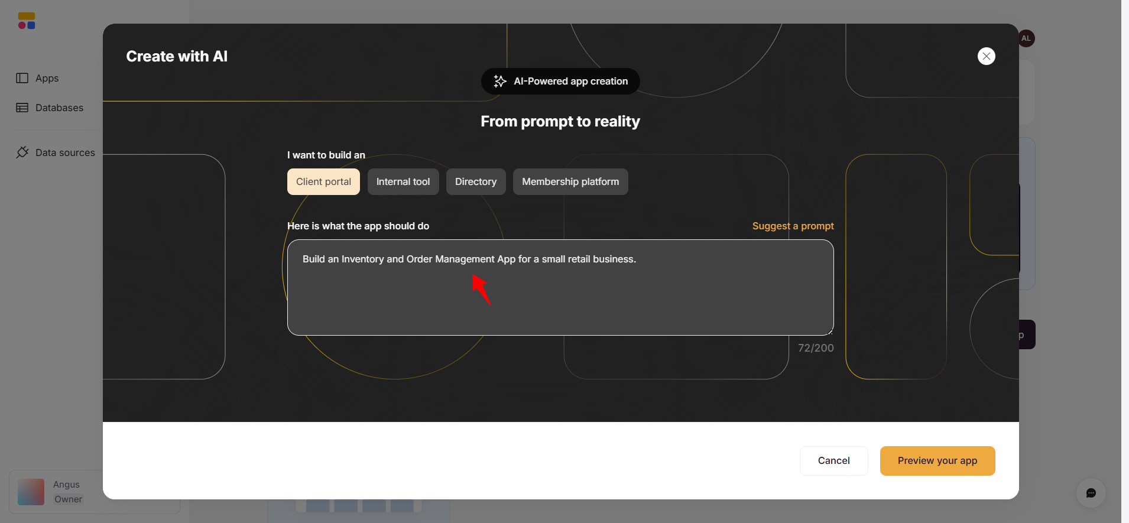Click 'I want to build an' label
Screen dimensions: 1129x523
[x=326, y=155]
